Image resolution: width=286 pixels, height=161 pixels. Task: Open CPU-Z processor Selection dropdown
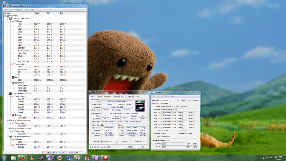pyautogui.click(x=116, y=141)
